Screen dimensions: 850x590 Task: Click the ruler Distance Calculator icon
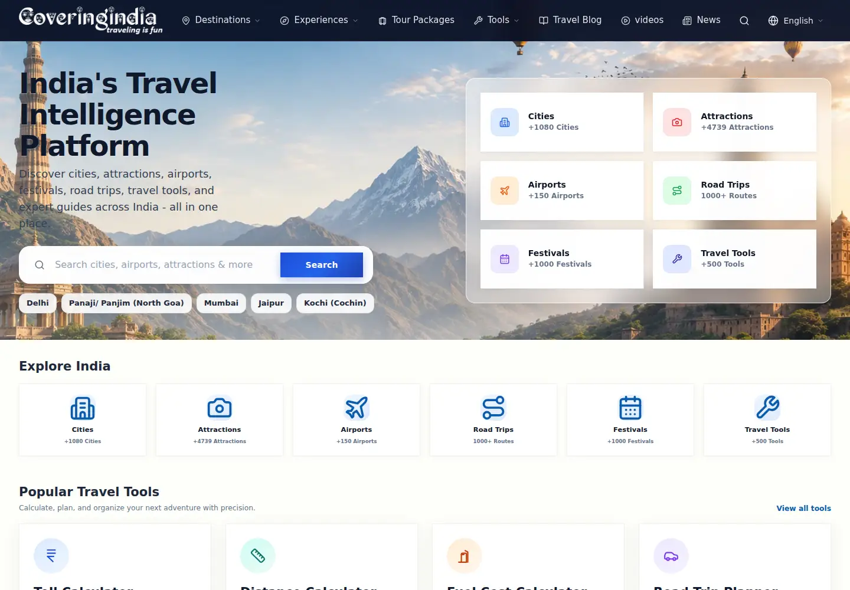258,556
